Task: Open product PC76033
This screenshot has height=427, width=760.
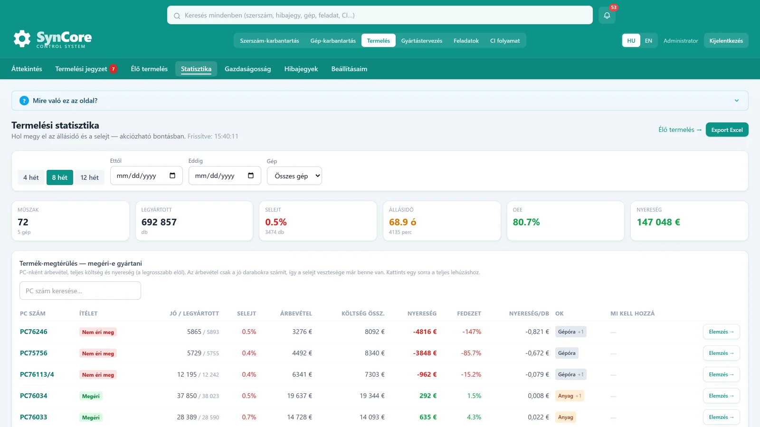Action: pyautogui.click(x=34, y=417)
